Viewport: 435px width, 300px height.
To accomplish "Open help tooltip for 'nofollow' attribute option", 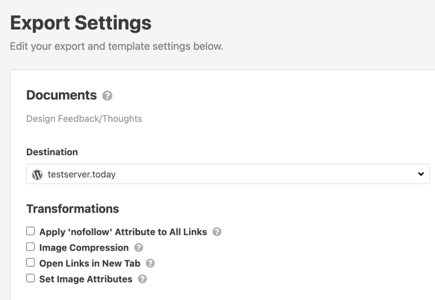I will (217, 232).
